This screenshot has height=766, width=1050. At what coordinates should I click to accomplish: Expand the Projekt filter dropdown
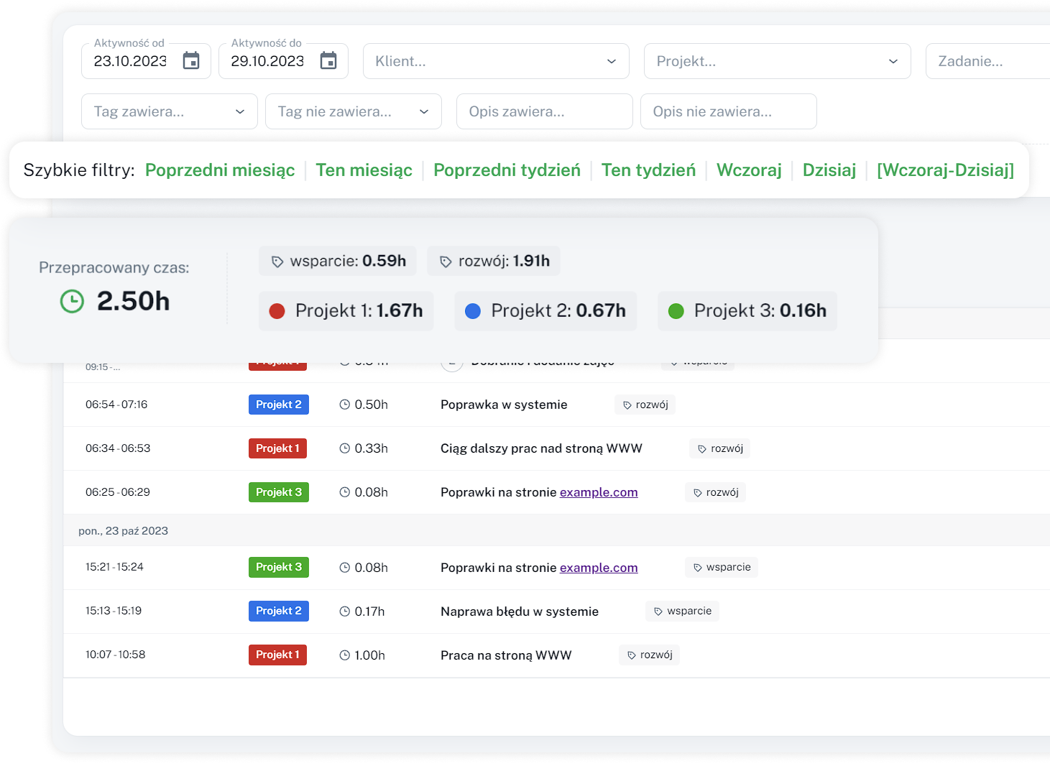(x=893, y=61)
